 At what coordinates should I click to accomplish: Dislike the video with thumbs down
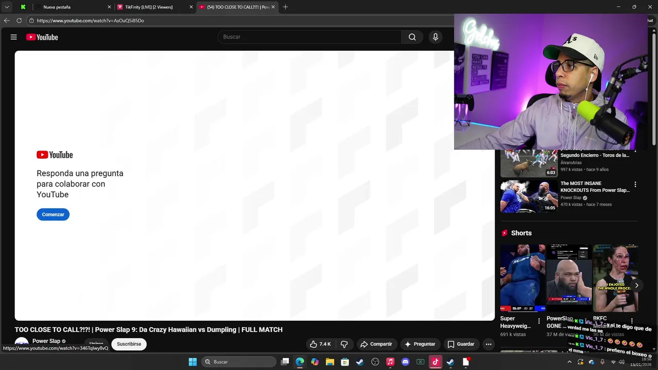[x=344, y=344]
